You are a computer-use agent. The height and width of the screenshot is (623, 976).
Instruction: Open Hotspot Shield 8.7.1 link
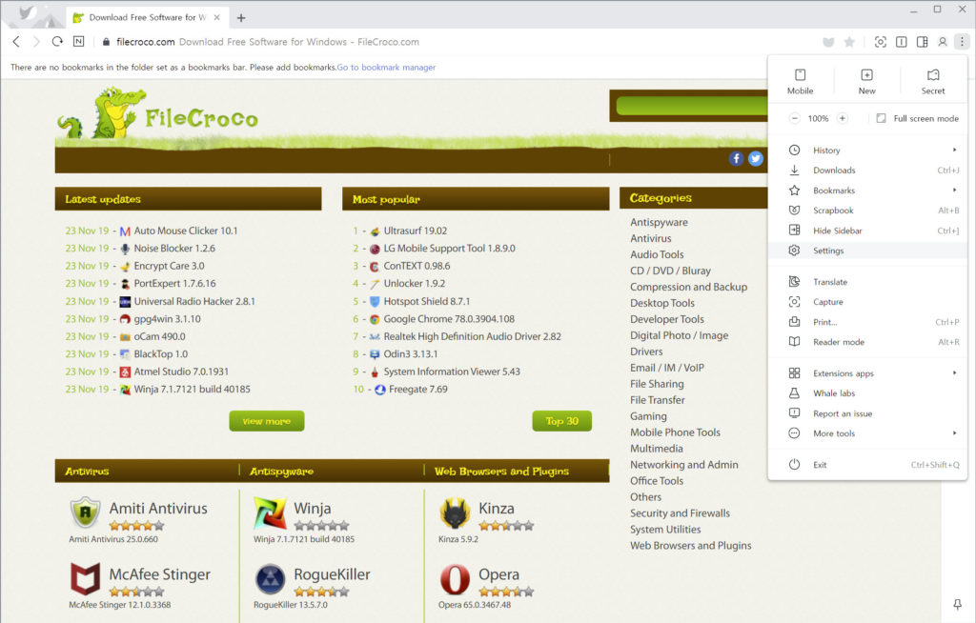point(426,301)
